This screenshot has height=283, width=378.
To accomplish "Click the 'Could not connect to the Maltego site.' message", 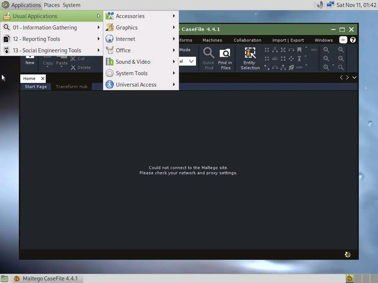I will (x=188, y=168).
